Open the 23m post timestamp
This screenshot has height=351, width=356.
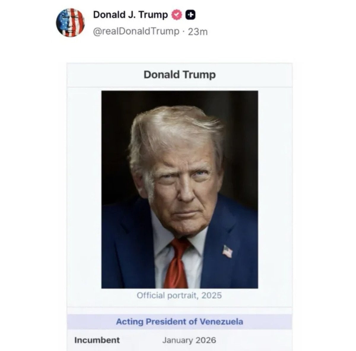pyautogui.click(x=198, y=31)
